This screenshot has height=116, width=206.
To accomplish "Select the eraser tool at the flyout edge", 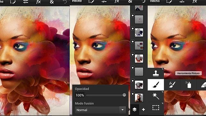I will coord(203,85).
